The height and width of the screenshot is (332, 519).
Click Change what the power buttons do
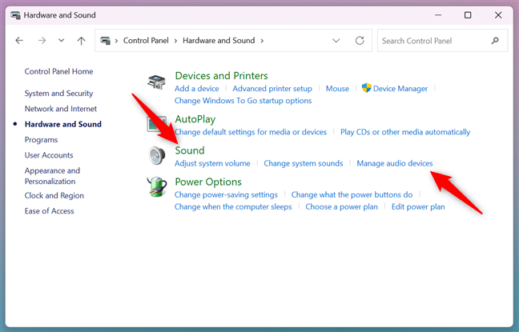tap(352, 194)
